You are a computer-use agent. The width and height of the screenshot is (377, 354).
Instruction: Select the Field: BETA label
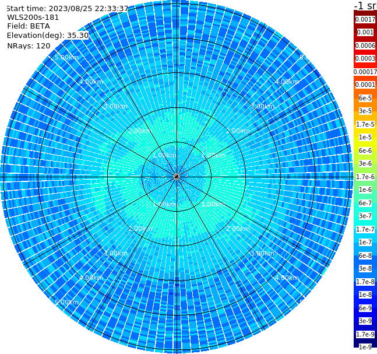coord(29,26)
